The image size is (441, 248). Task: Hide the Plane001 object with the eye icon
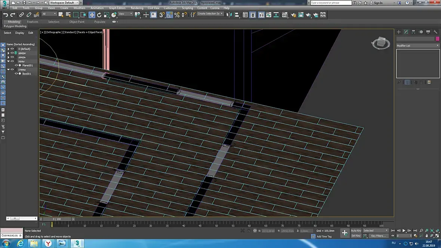[x=16, y=65]
